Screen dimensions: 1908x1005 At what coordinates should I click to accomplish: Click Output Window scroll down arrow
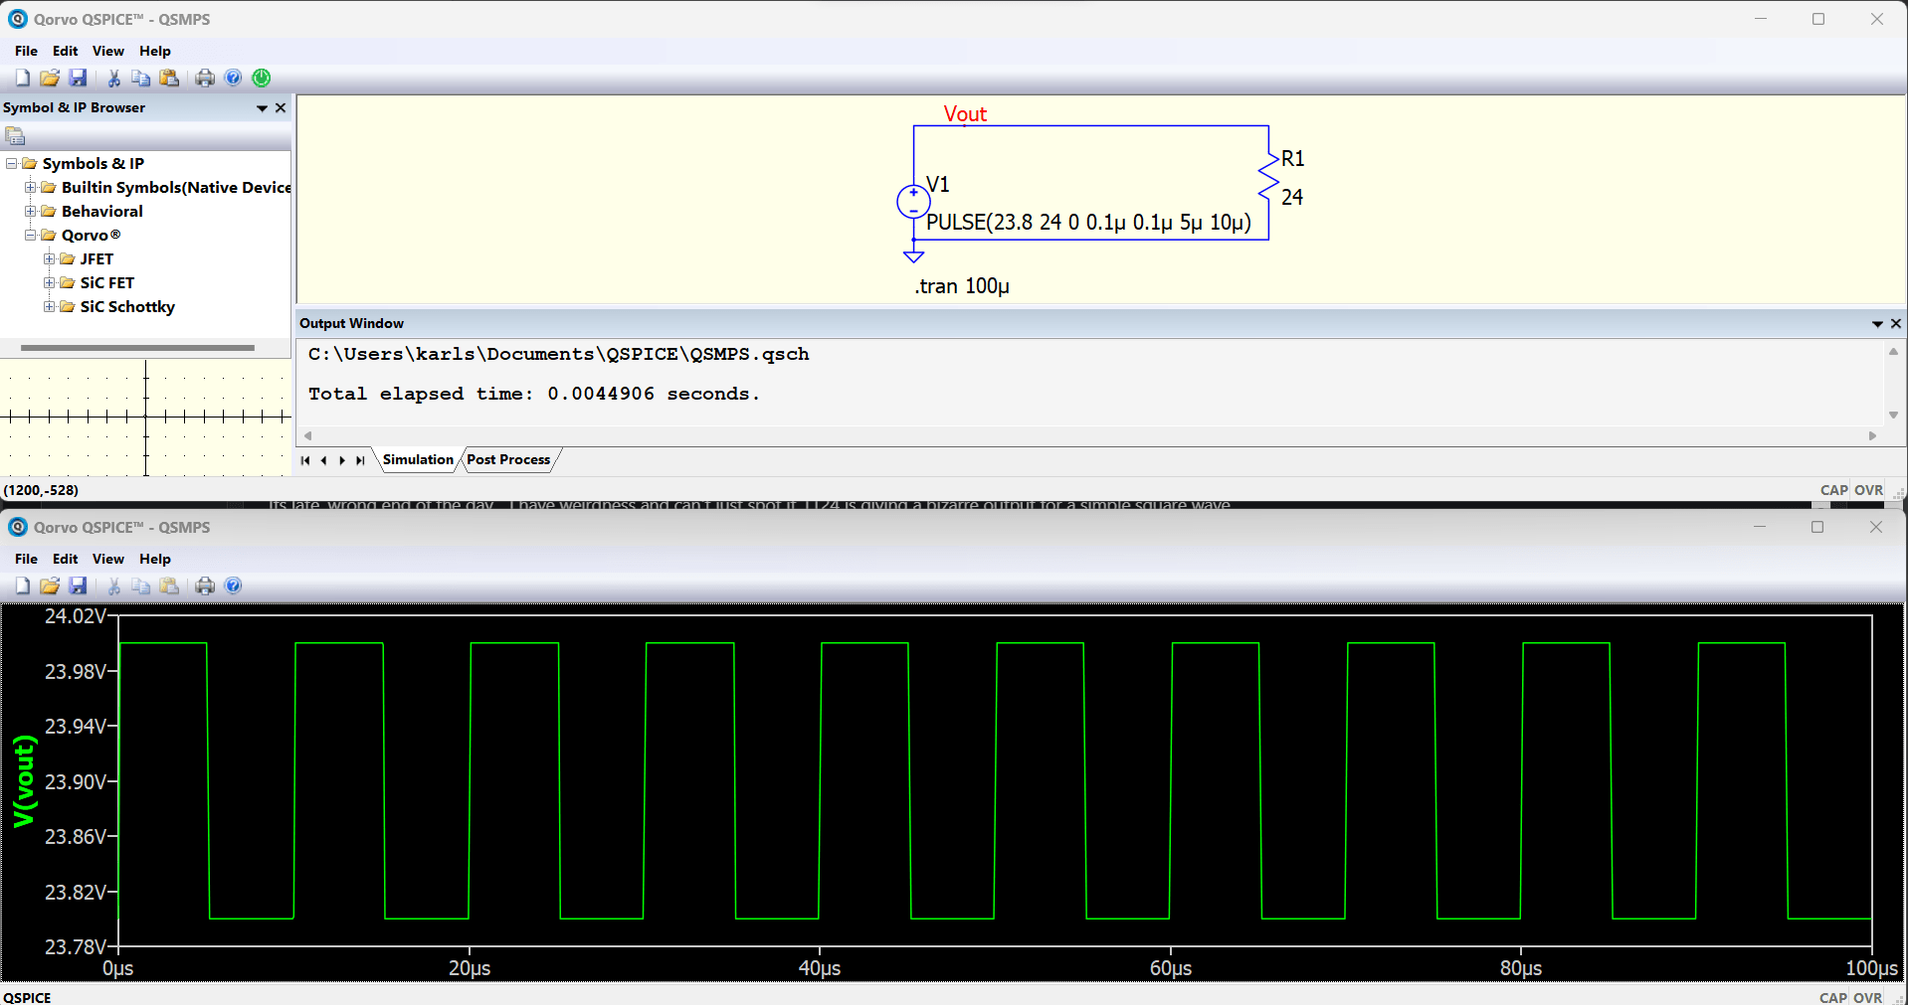(x=1893, y=415)
